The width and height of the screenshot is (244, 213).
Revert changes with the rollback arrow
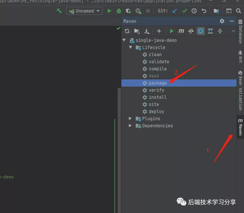click(204, 11)
